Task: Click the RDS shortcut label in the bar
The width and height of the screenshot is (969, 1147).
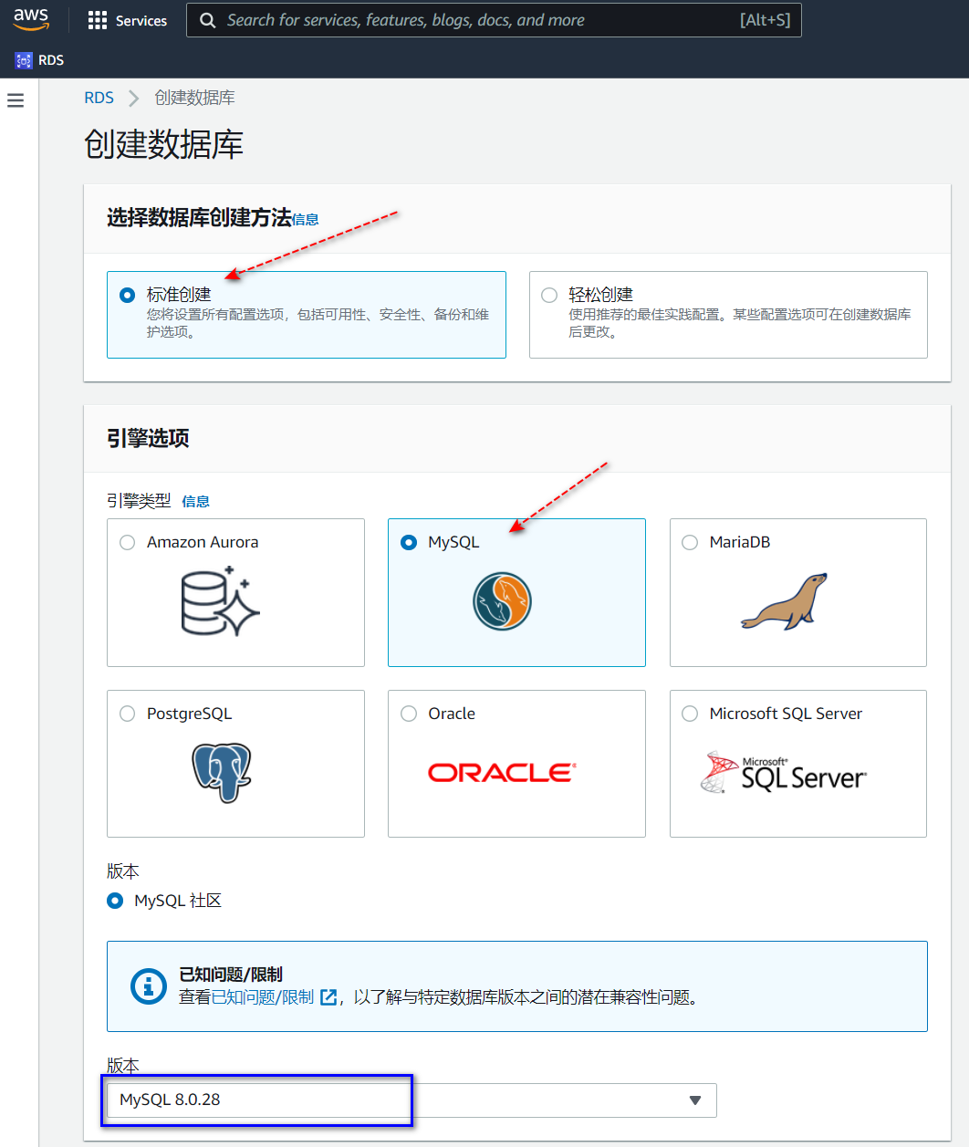Action: tap(51, 60)
